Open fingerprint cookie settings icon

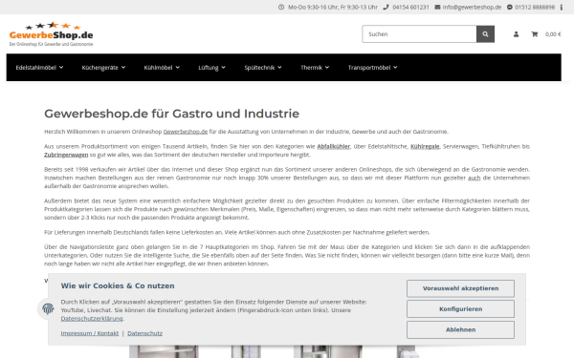48,309
